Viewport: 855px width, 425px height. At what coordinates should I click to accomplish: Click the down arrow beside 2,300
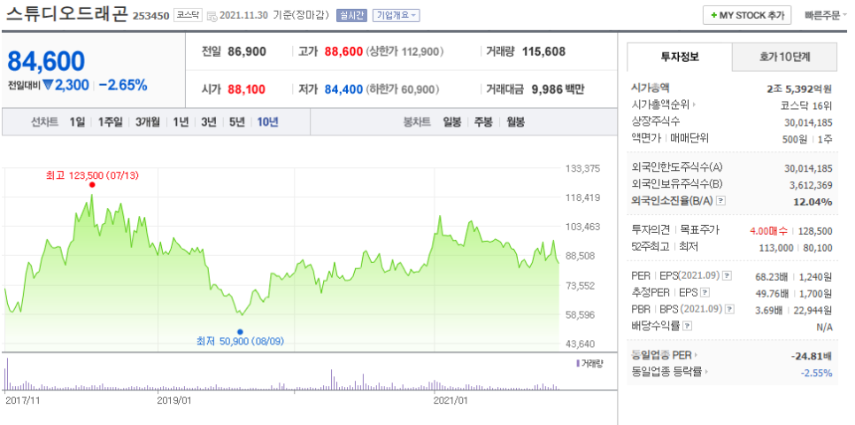pos(48,85)
